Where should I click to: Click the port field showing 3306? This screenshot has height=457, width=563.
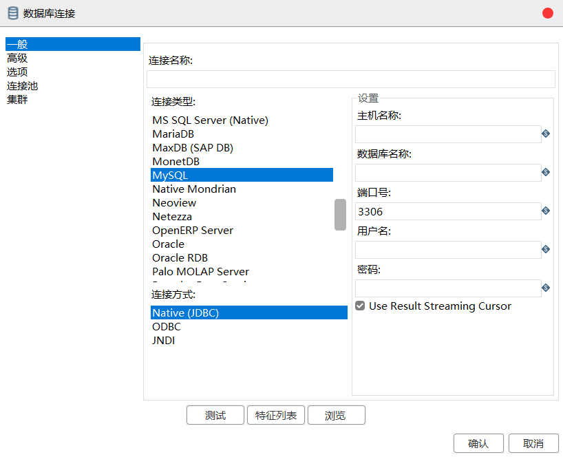pyautogui.click(x=448, y=211)
